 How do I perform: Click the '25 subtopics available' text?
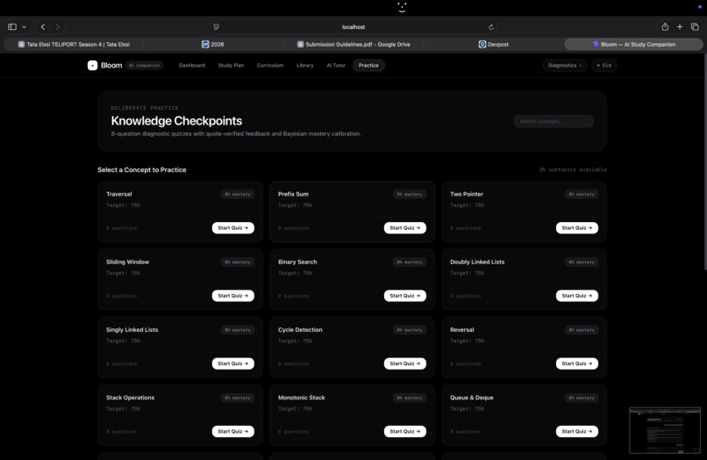[573, 169]
